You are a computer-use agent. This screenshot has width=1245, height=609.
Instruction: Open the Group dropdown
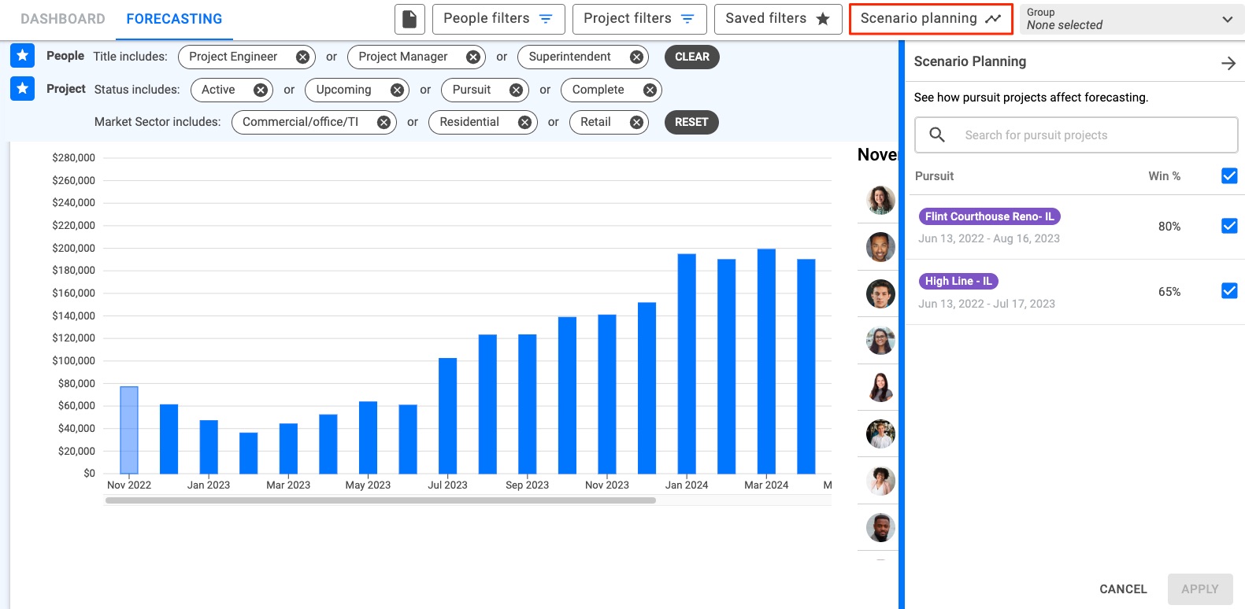[x=1131, y=19]
